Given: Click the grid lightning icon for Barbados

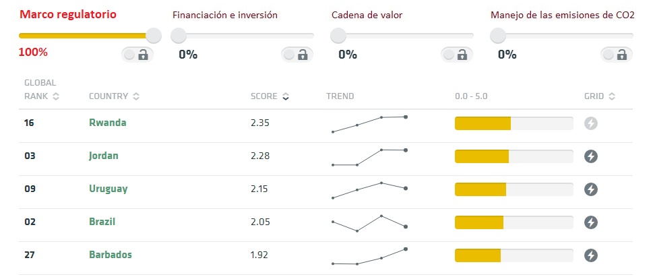Looking at the screenshot, I should click(x=591, y=255).
